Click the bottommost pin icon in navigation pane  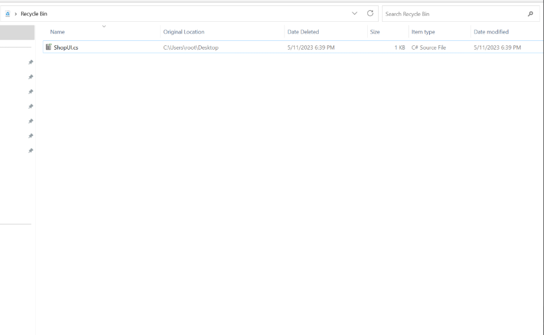pyautogui.click(x=30, y=151)
